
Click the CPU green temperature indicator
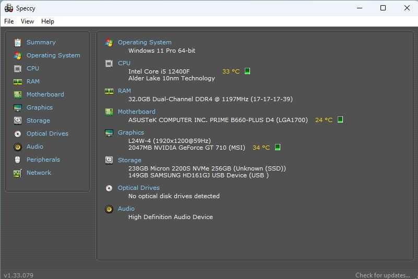247,71
